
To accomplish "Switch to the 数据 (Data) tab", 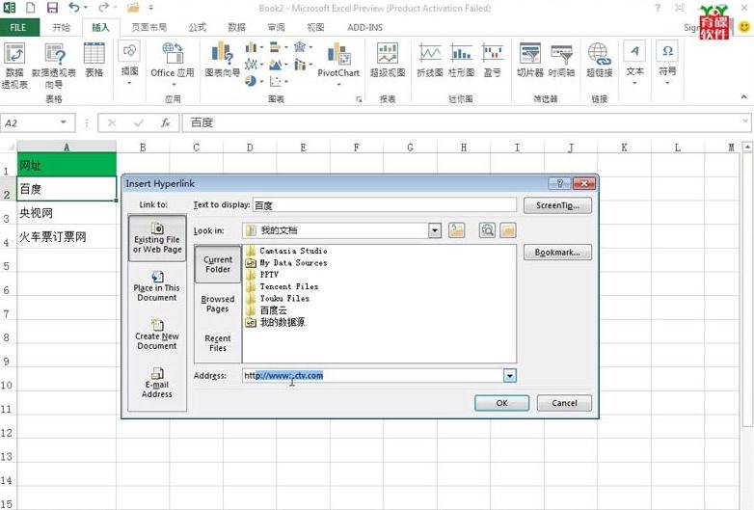I will point(236,27).
